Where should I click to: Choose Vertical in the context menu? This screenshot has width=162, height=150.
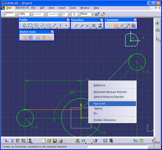(x=113, y=109)
